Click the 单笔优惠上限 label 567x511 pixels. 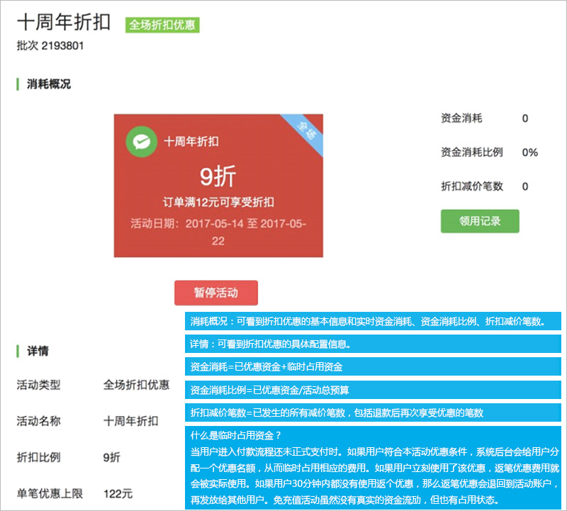pos(50,493)
